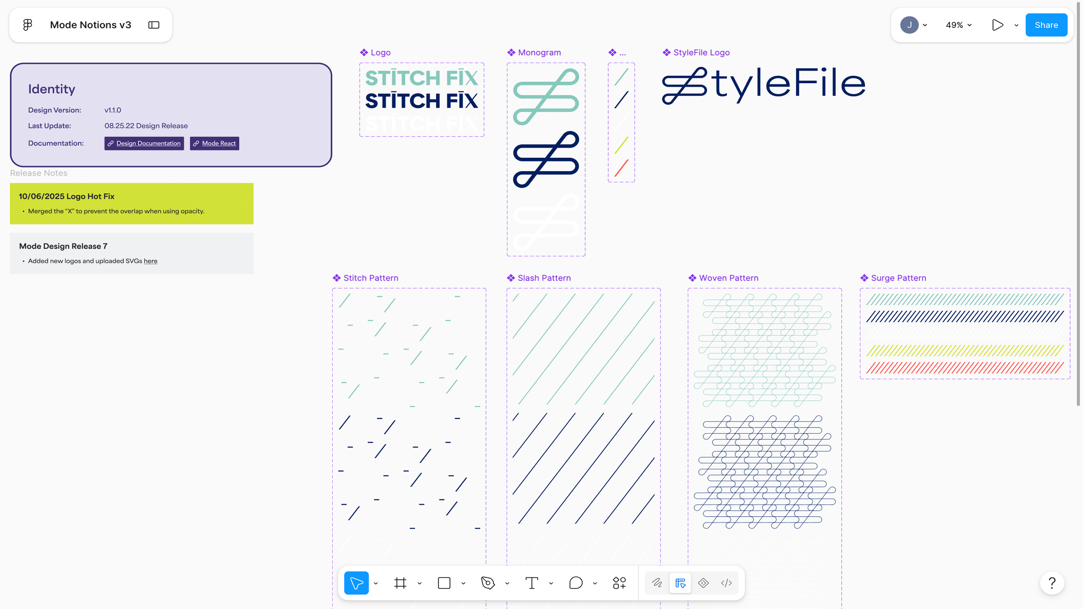
Task: Select the truncated '...' component label
Action: pyautogui.click(x=617, y=52)
